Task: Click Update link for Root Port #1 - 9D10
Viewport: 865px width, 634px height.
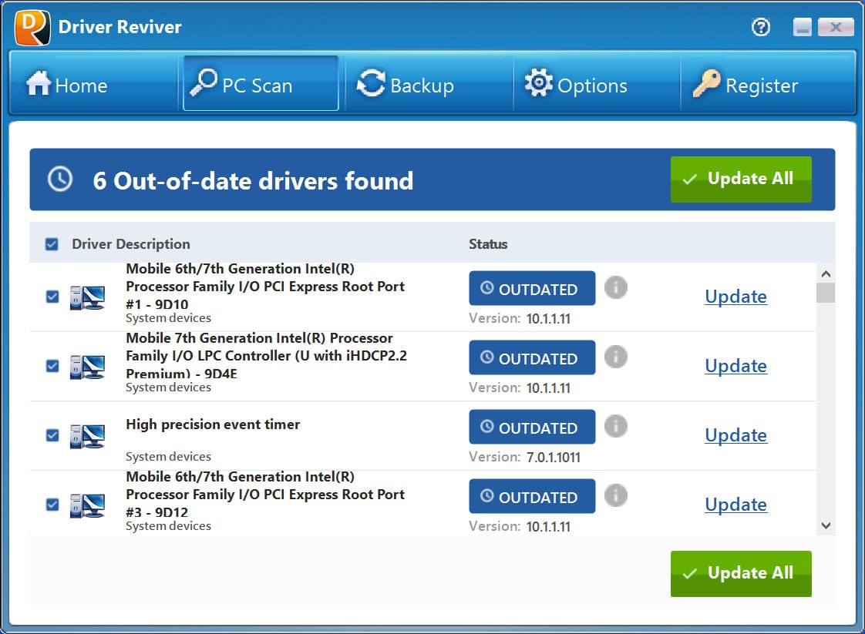Action: [736, 297]
